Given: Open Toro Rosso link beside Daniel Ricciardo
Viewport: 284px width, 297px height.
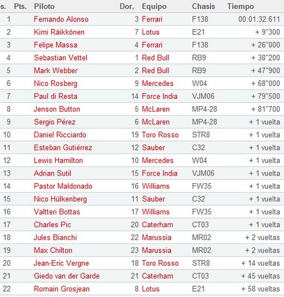Looking at the screenshot, I should click(160, 135).
